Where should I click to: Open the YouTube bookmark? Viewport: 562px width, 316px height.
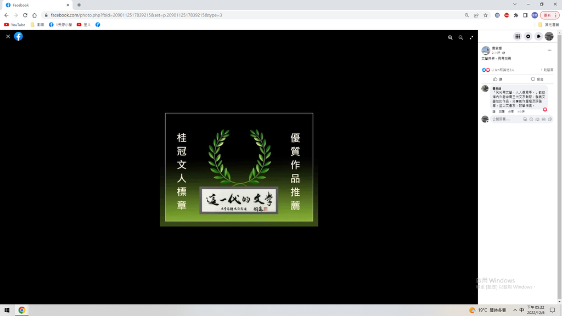(15, 25)
